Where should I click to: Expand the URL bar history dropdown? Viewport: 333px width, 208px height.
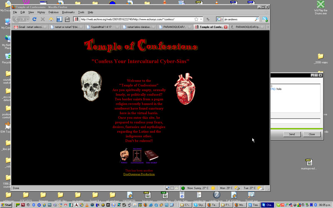[x=201, y=19]
